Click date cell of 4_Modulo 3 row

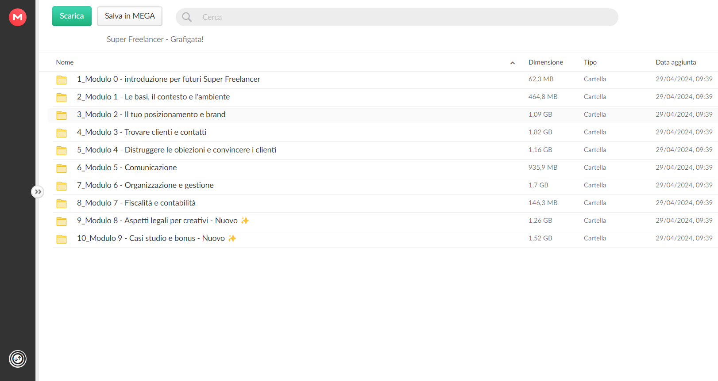(x=684, y=132)
